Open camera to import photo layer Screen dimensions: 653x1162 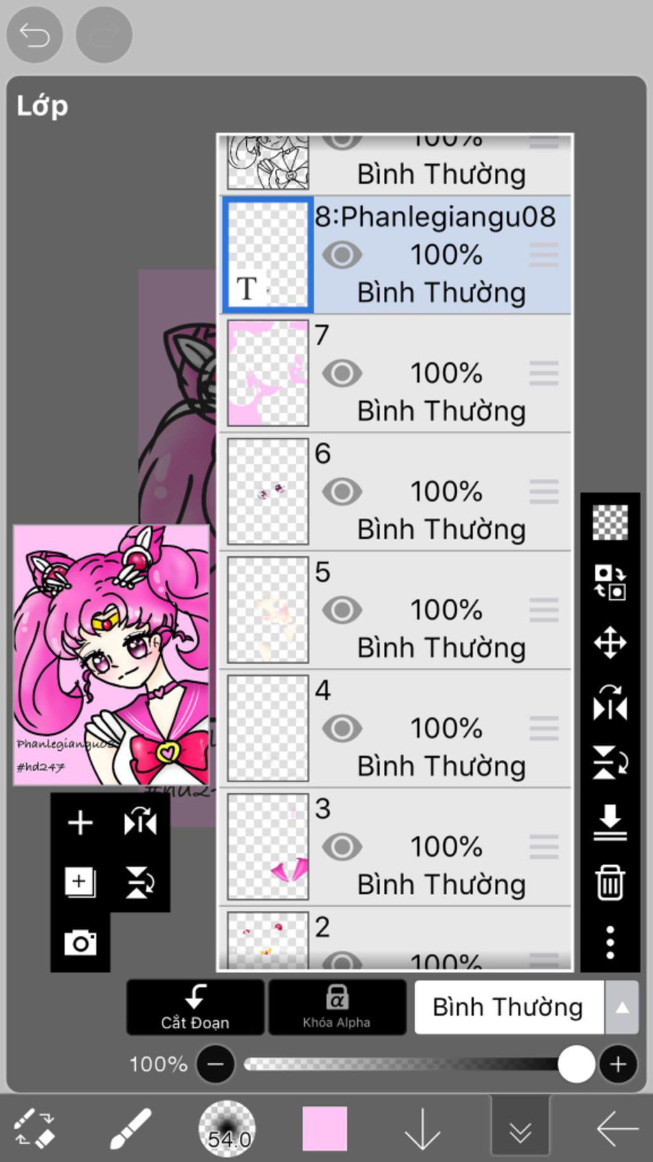click(80, 942)
